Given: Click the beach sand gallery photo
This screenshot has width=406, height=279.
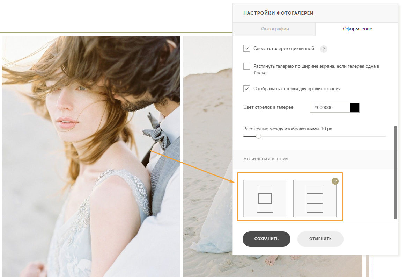Looking at the screenshot, I should click(x=208, y=156).
